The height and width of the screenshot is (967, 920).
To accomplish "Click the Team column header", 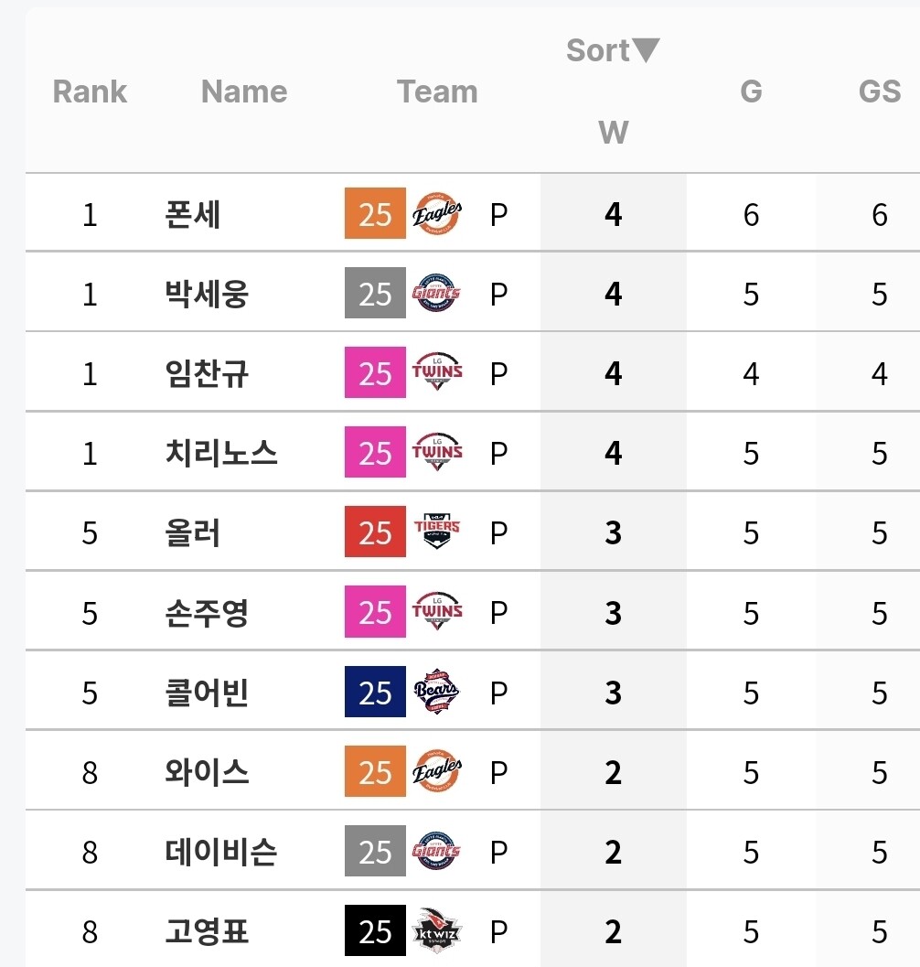I will (x=437, y=91).
